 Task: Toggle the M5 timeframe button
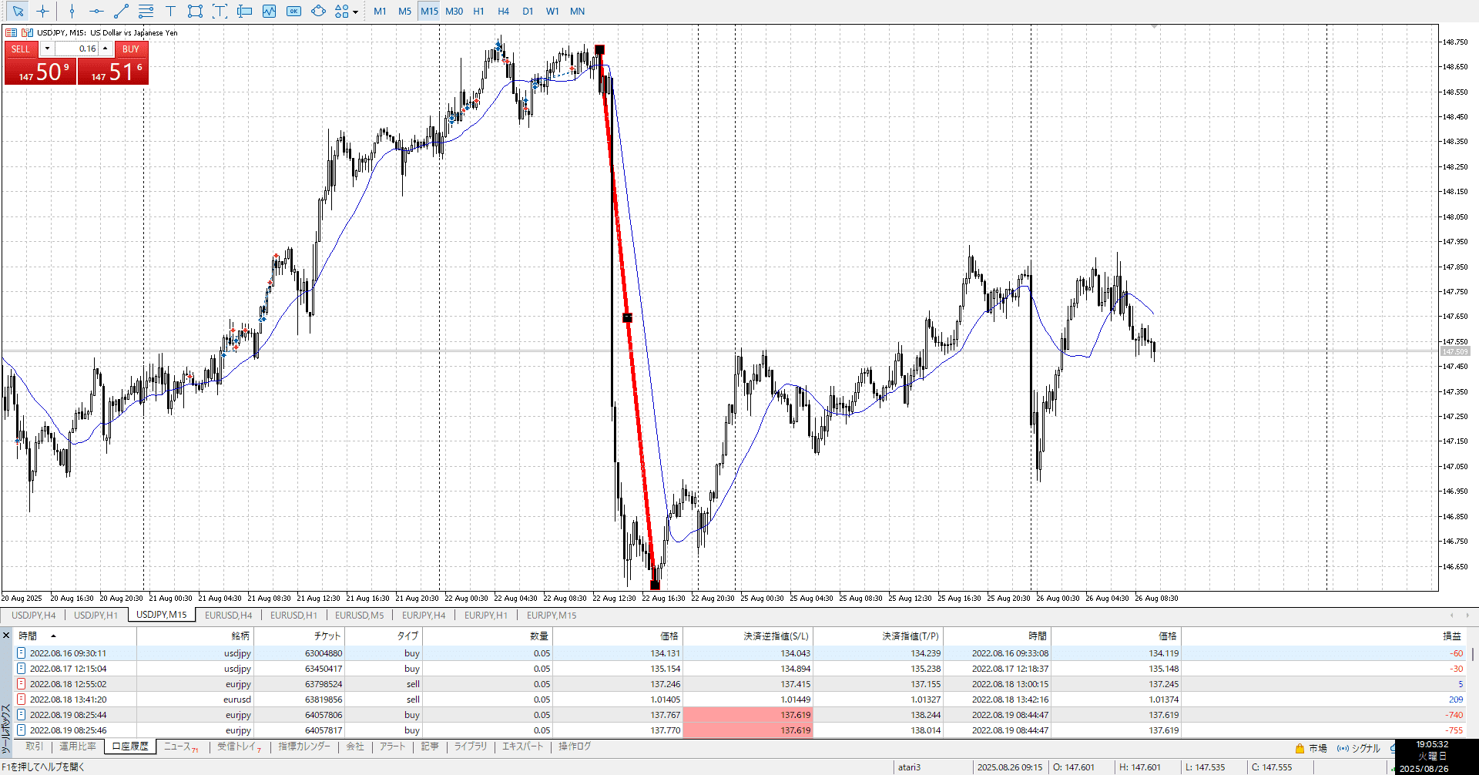click(x=404, y=12)
